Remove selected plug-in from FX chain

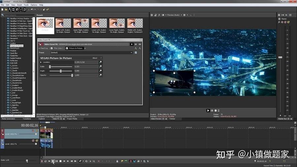[140, 49]
